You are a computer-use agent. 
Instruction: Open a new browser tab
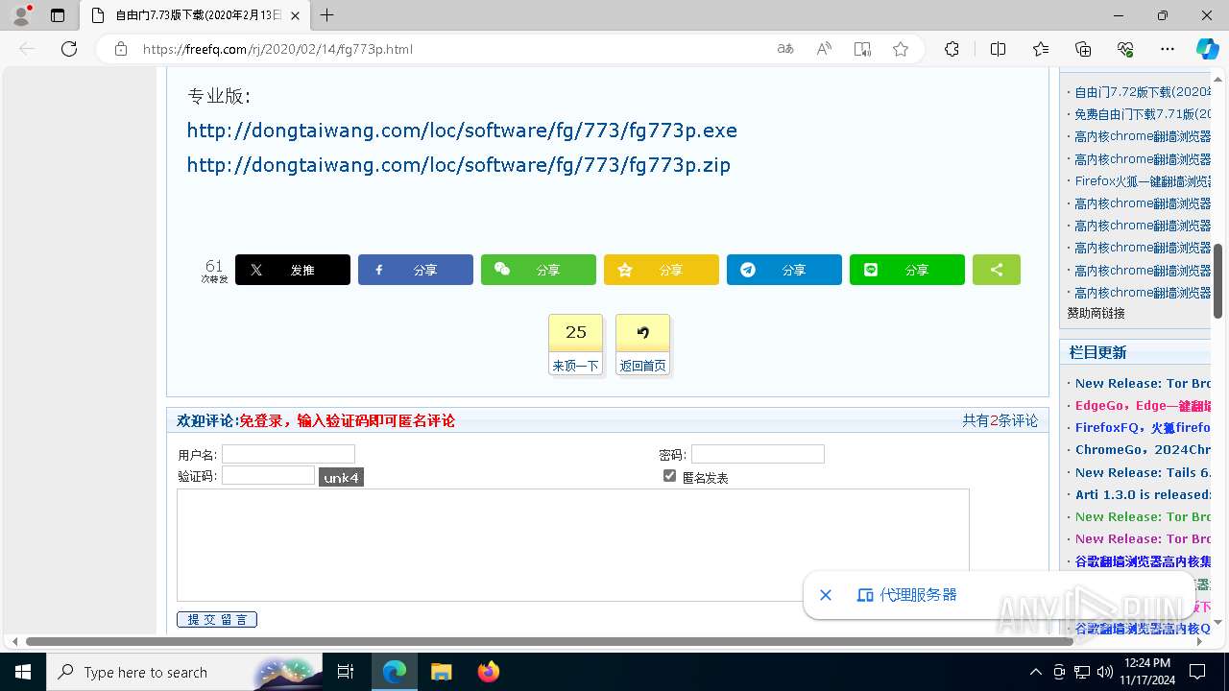coord(327,15)
